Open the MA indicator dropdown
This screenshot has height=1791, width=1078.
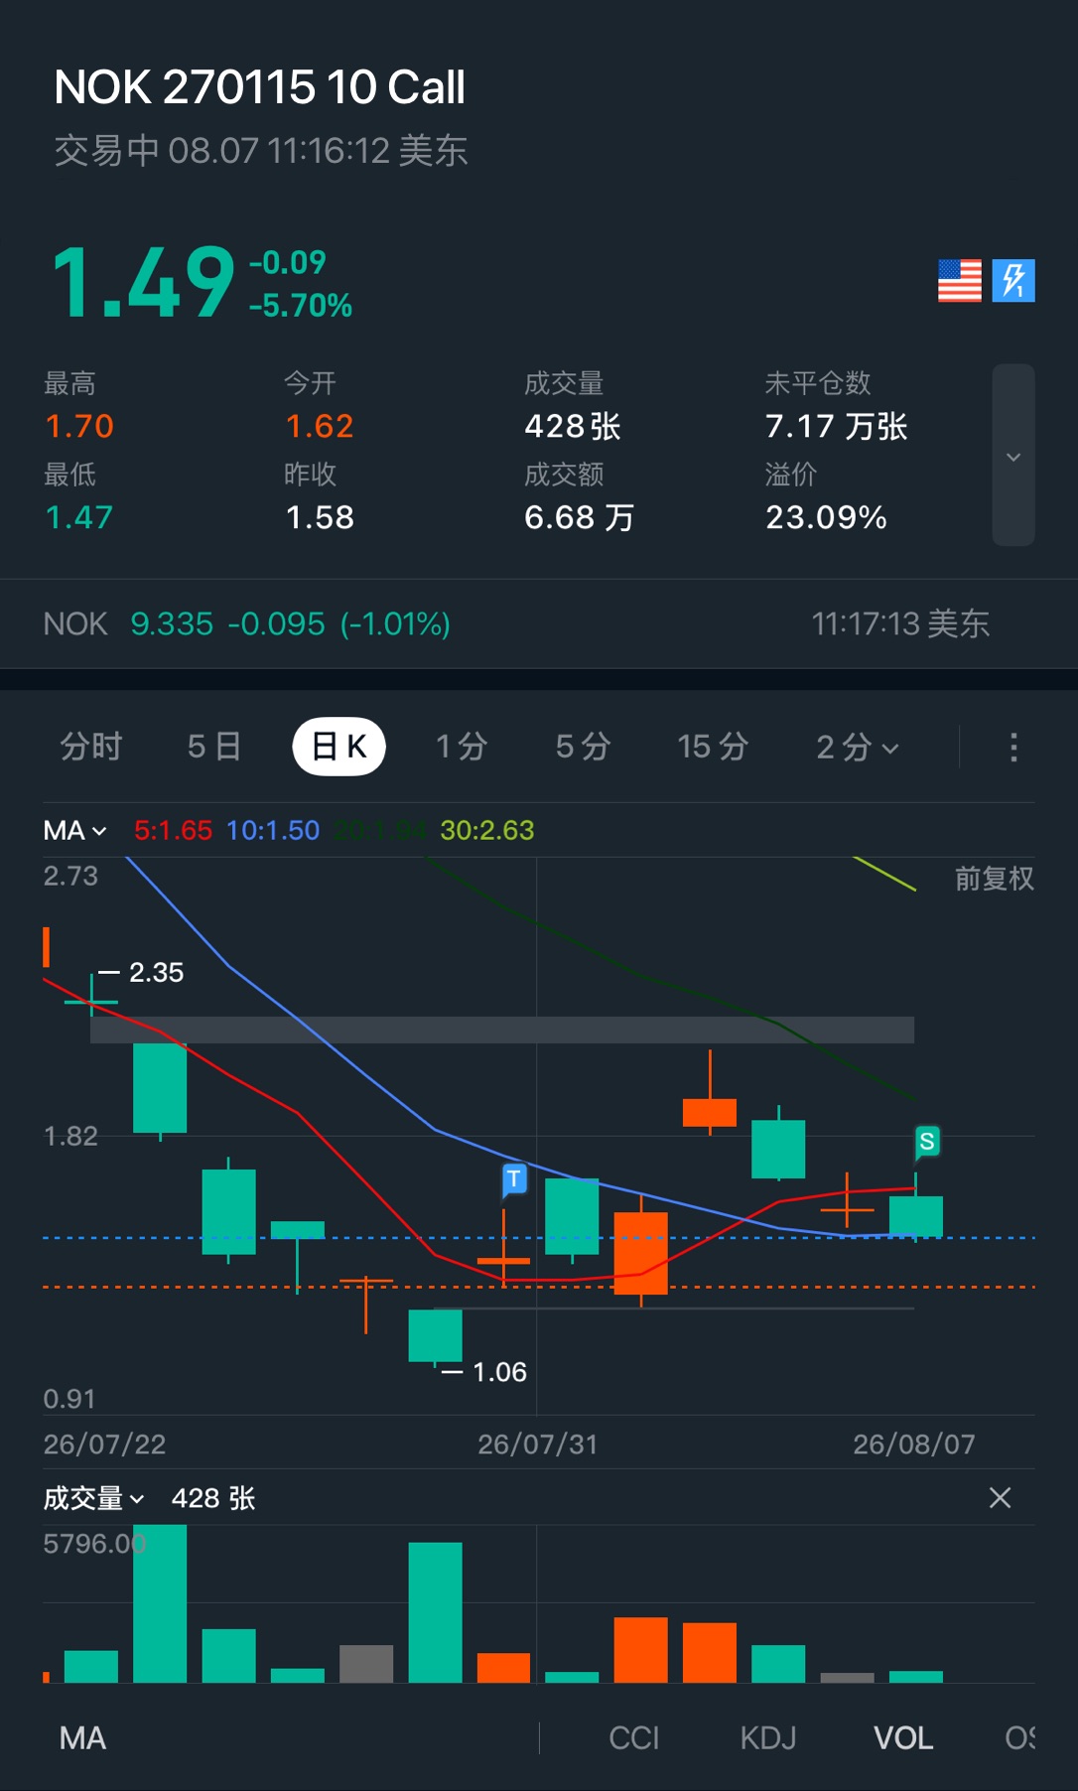(74, 830)
